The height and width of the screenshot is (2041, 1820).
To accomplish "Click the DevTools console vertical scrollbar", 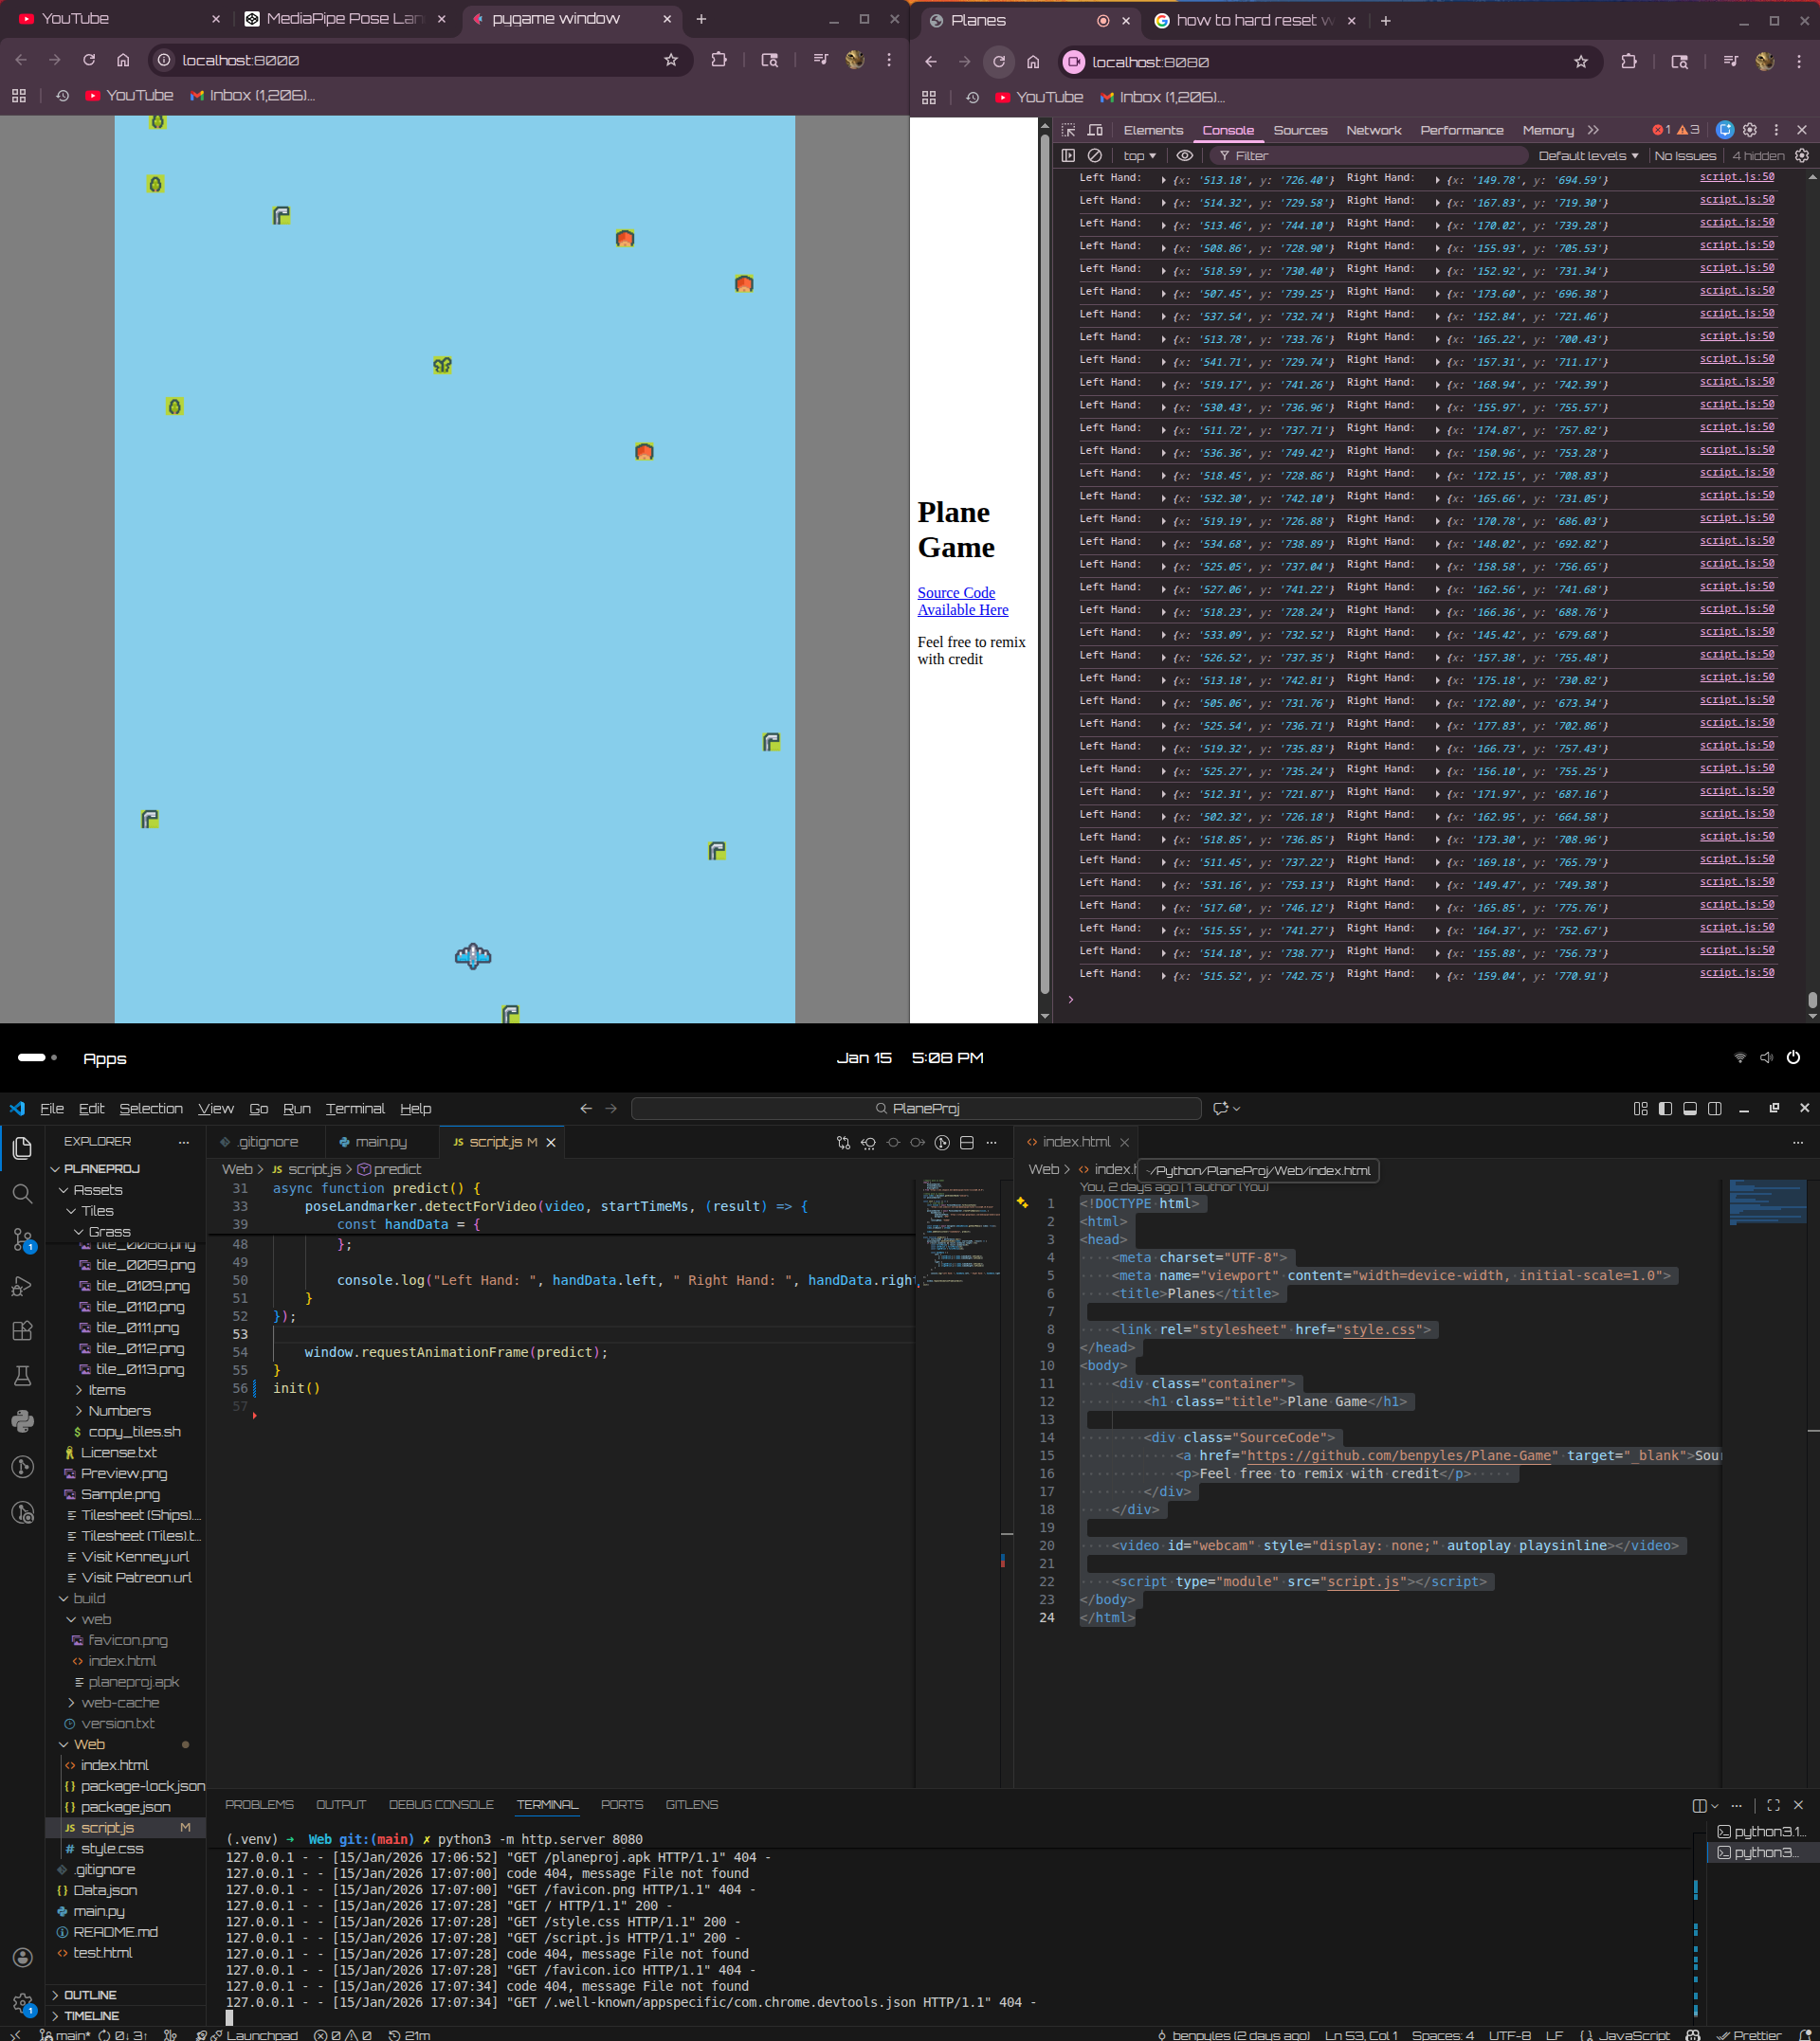I will tap(1811, 1000).
